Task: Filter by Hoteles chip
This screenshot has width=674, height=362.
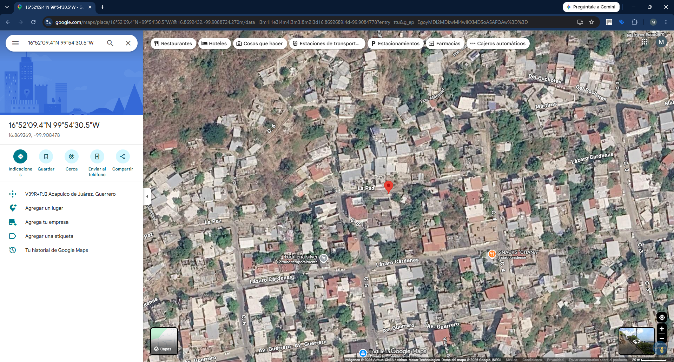Action: [214, 43]
